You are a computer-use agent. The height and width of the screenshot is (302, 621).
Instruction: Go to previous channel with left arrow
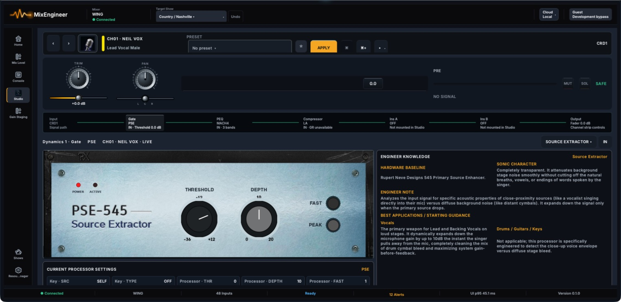tap(53, 43)
